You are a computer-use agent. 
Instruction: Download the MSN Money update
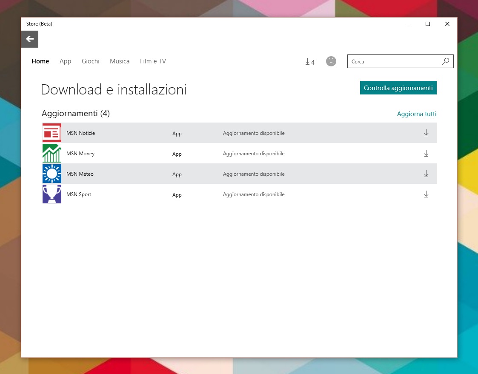(x=426, y=153)
